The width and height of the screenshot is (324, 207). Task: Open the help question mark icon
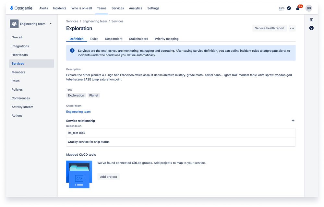point(311,28)
